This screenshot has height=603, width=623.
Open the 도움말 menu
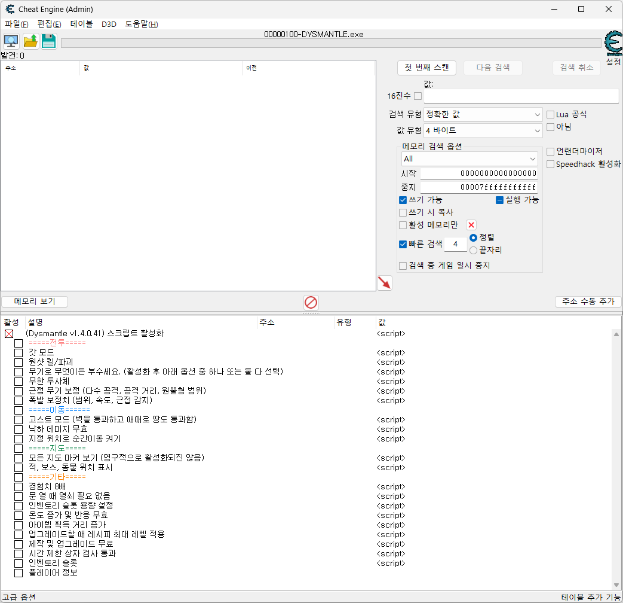click(142, 25)
